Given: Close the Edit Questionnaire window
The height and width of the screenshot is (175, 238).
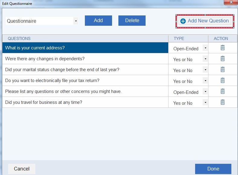Looking at the screenshot, I should (231, 2).
